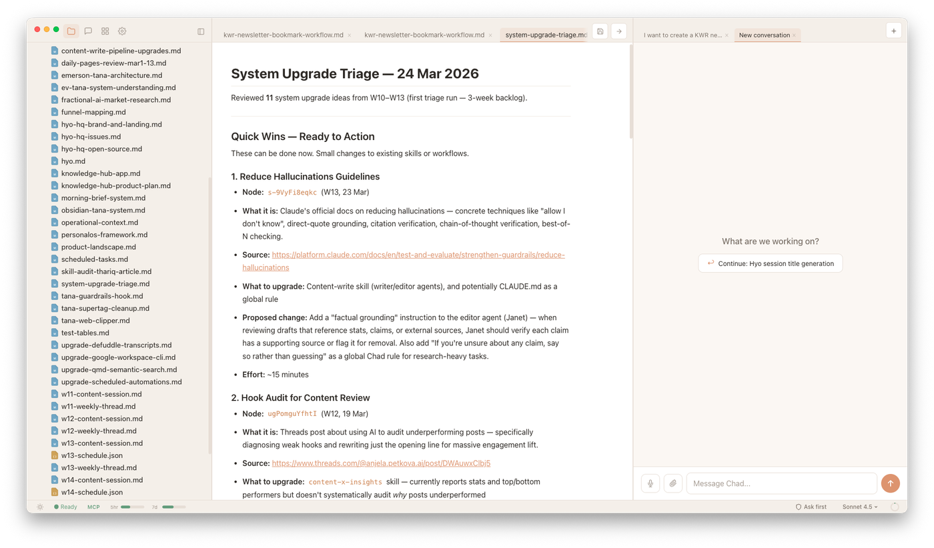This screenshot has height=548, width=934.
Task: Click the continue arrow icon in suggestion
Action: 711,263
